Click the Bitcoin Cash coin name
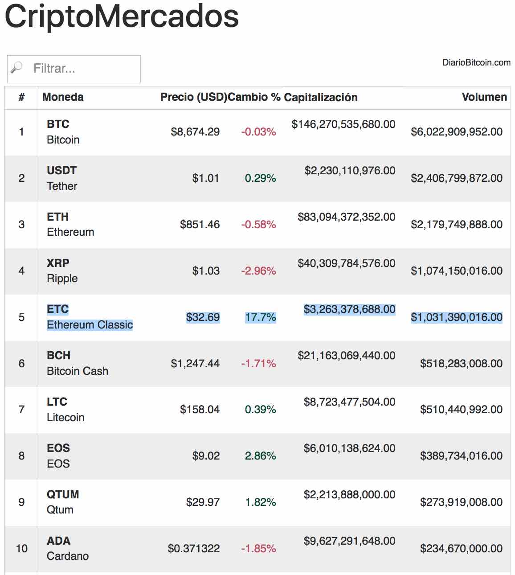This screenshot has height=575, width=515. tap(78, 371)
